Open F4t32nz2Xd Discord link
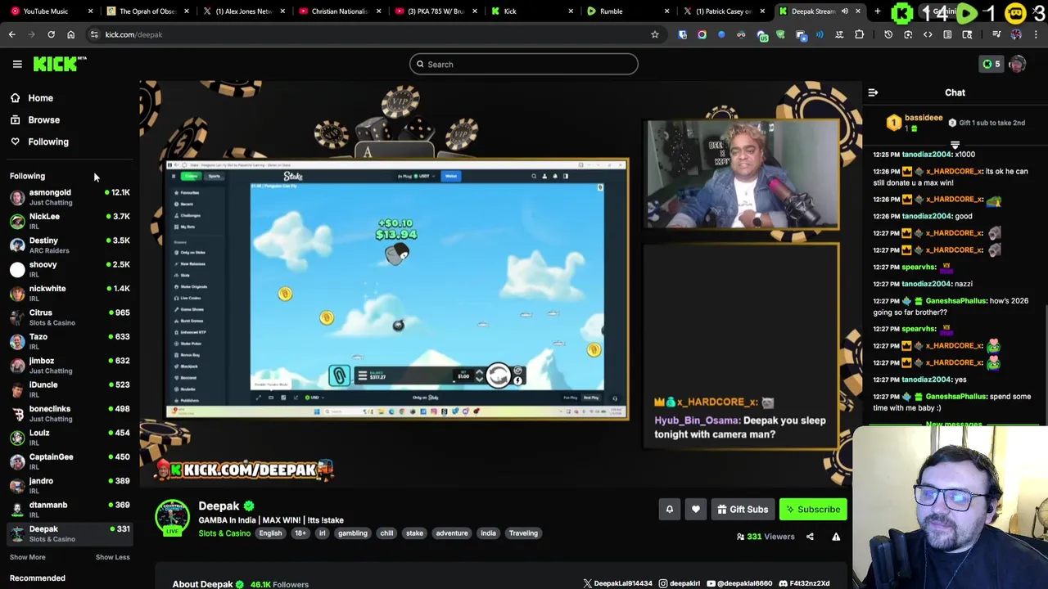Image resolution: width=1048 pixels, height=589 pixels. pyautogui.click(x=805, y=583)
